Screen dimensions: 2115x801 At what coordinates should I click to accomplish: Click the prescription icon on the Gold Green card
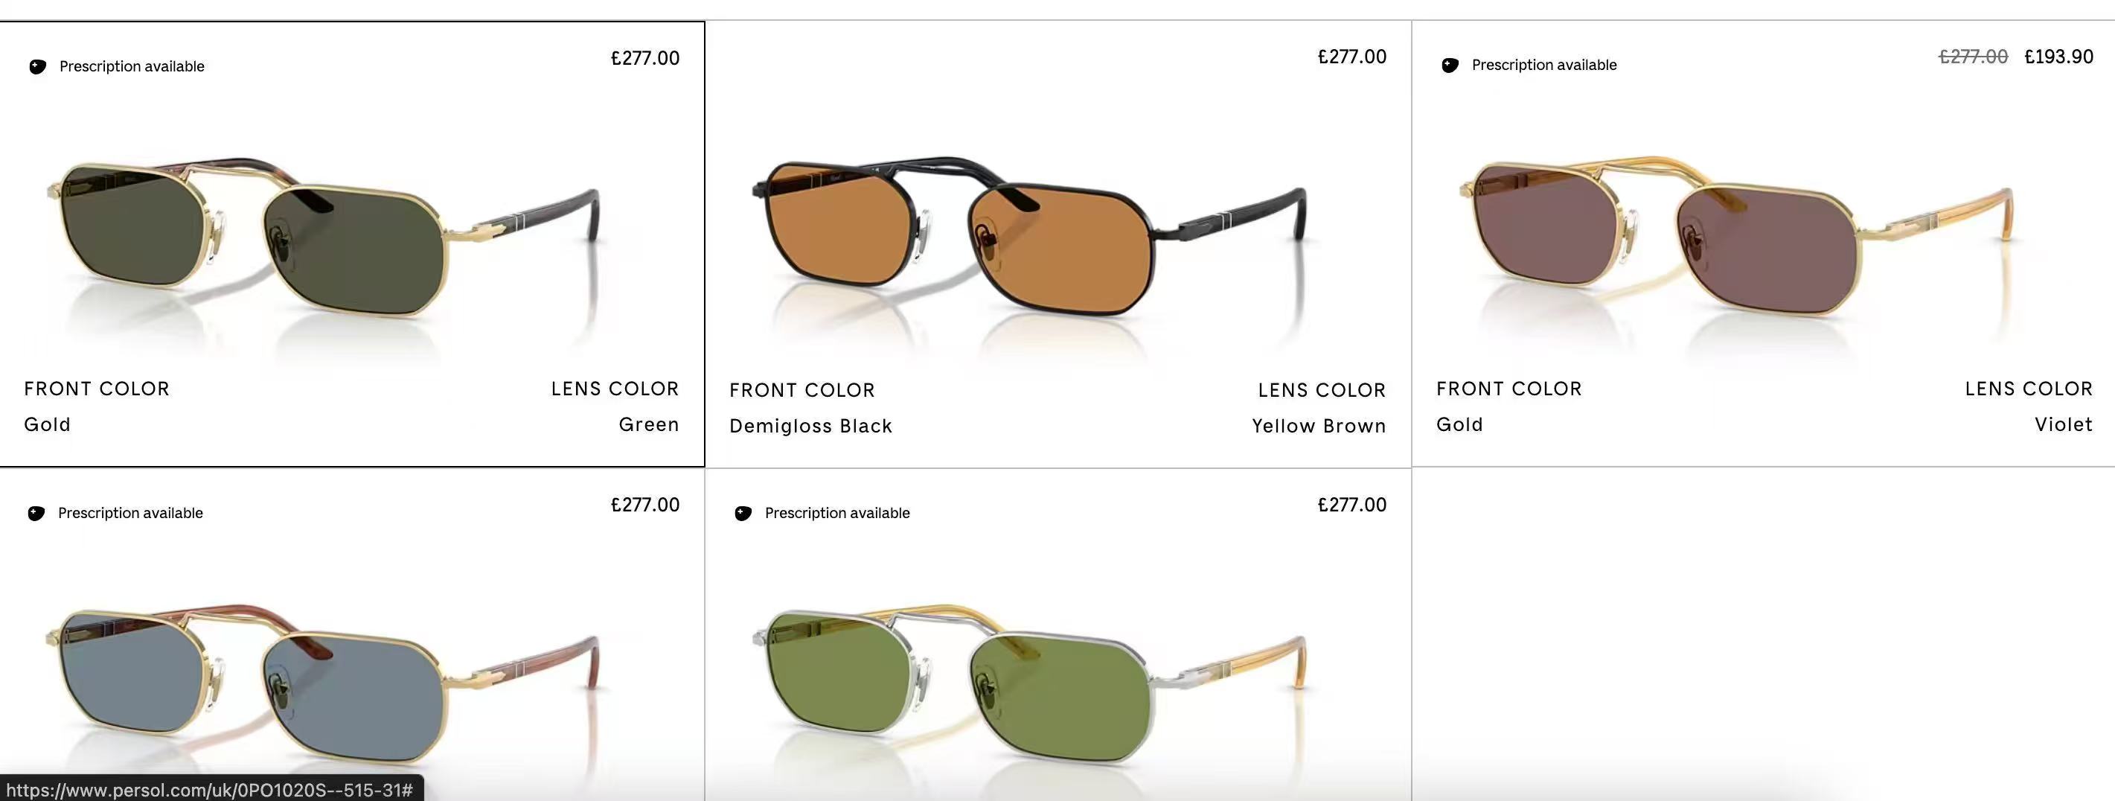[38, 66]
